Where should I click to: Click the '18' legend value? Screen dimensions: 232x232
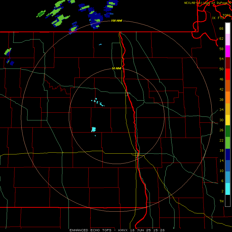click(221, 151)
